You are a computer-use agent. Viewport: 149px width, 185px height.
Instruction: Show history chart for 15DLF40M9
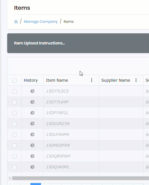pos(32,134)
